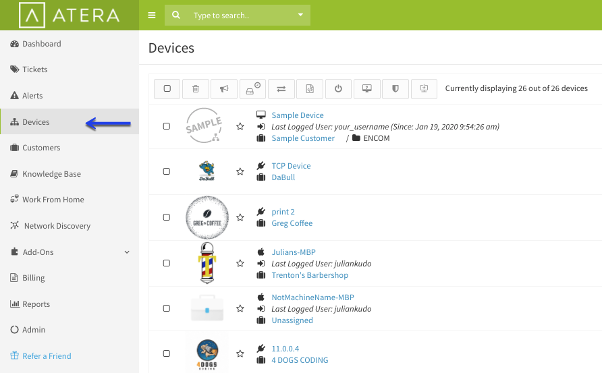Star the 11.0.0.4 device
Image resolution: width=602 pixels, height=373 pixels.
[240, 353]
